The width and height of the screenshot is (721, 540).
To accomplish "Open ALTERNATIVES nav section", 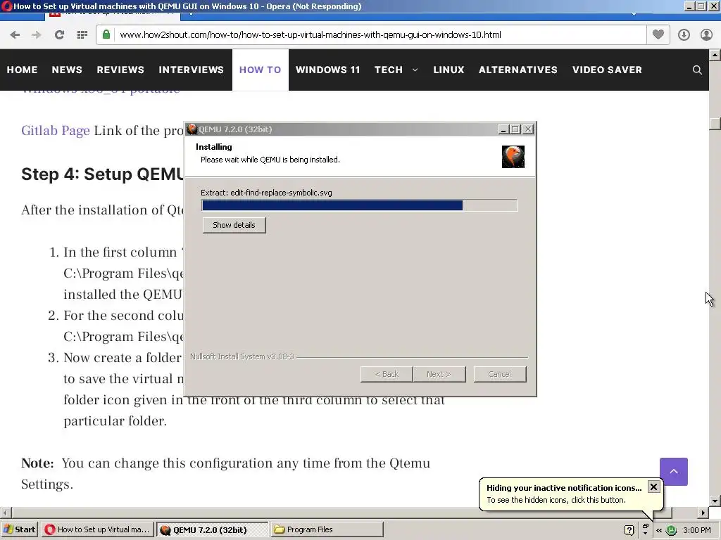I will click(518, 70).
